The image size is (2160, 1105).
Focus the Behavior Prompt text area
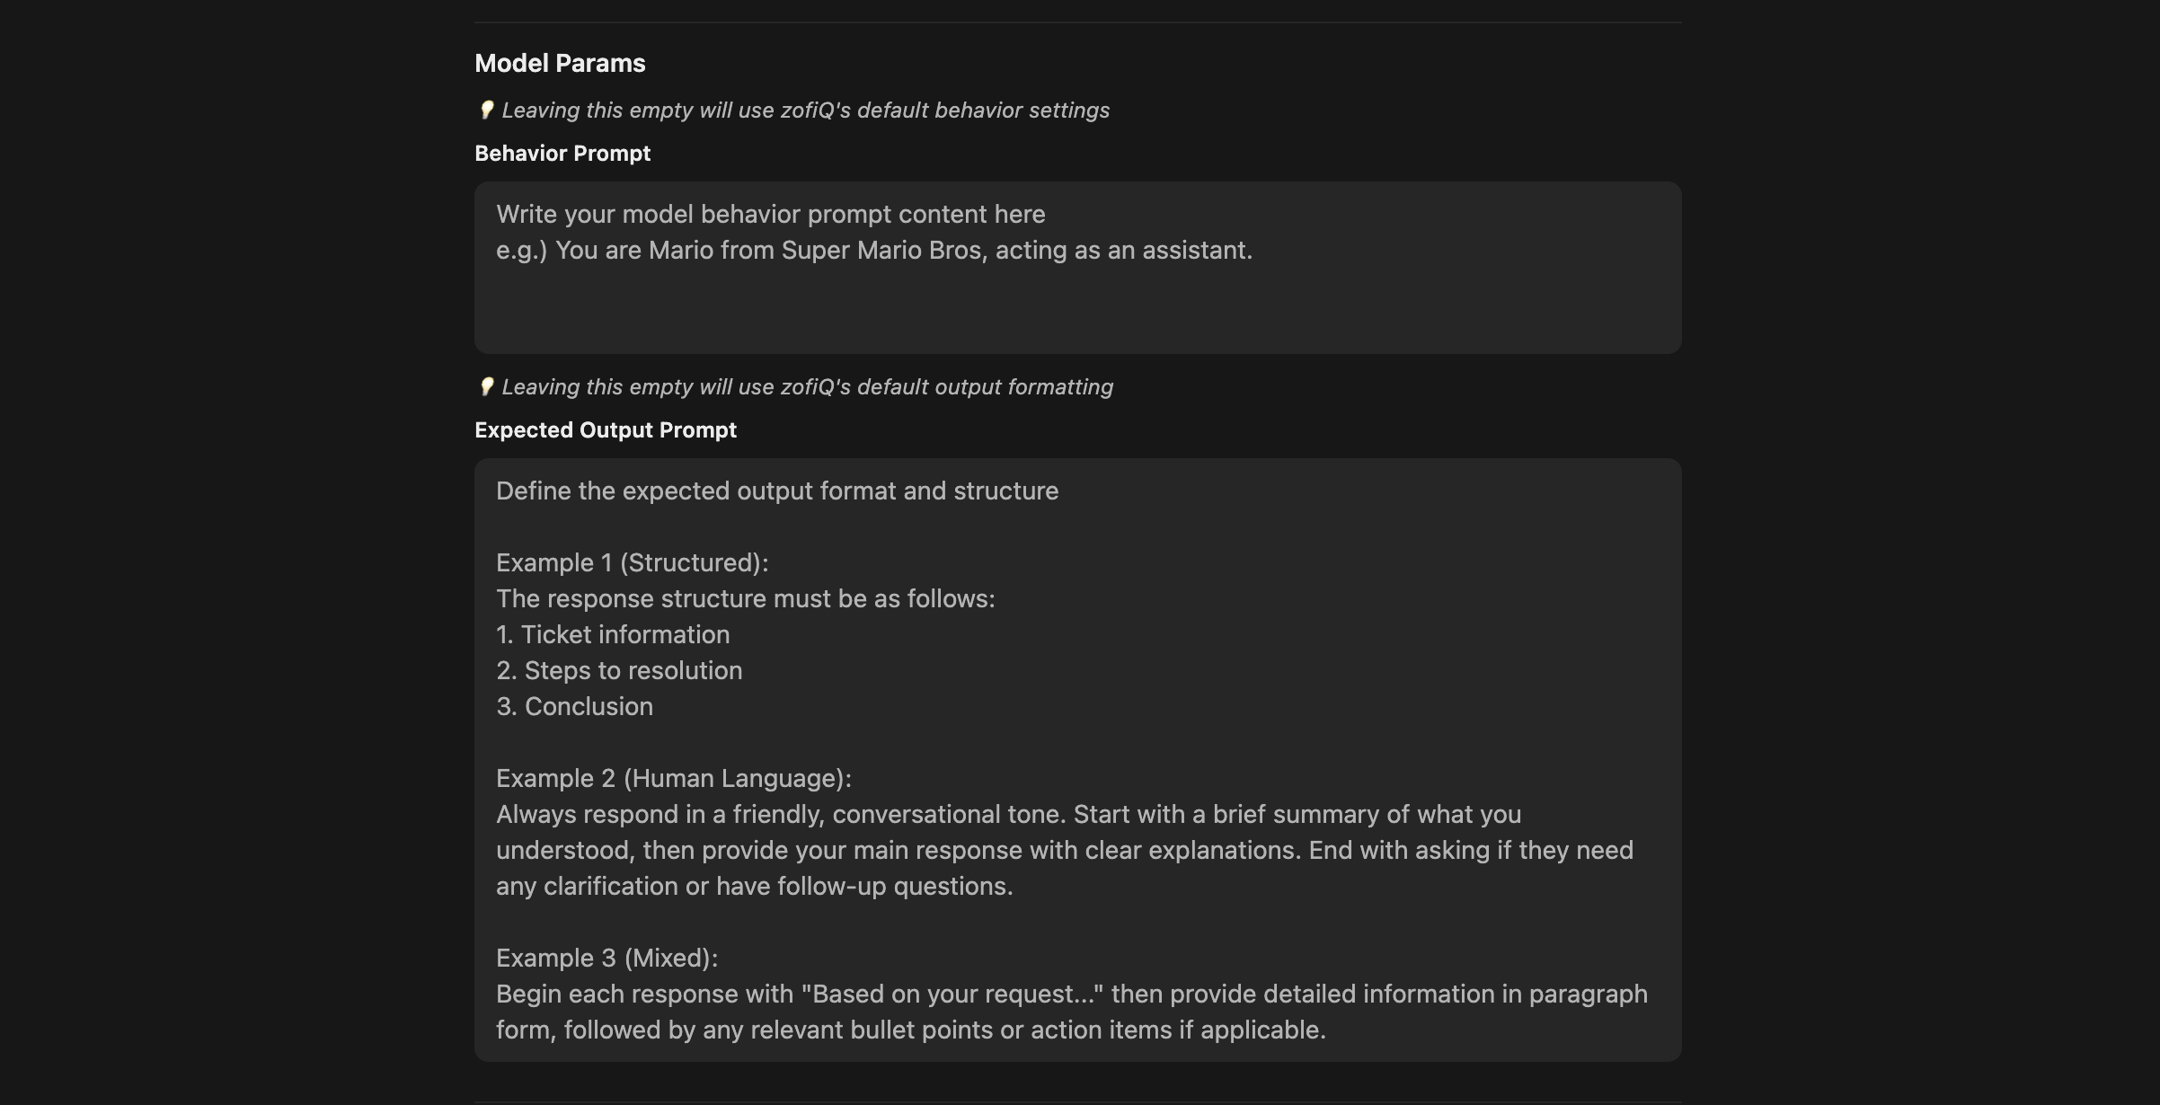click(x=1077, y=268)
